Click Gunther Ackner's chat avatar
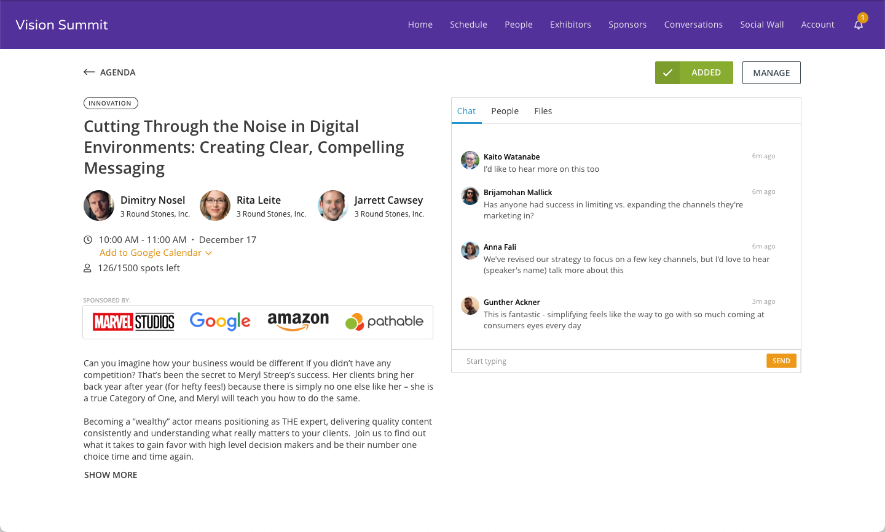This screenshot has height=532, width=885. click(470, 306)
